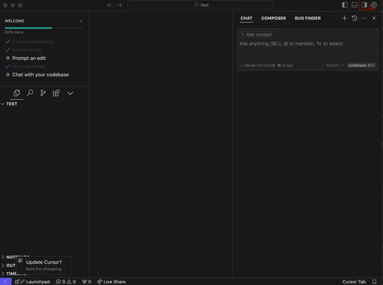Start a new chat with plus icon

click(x=344, y=18)
